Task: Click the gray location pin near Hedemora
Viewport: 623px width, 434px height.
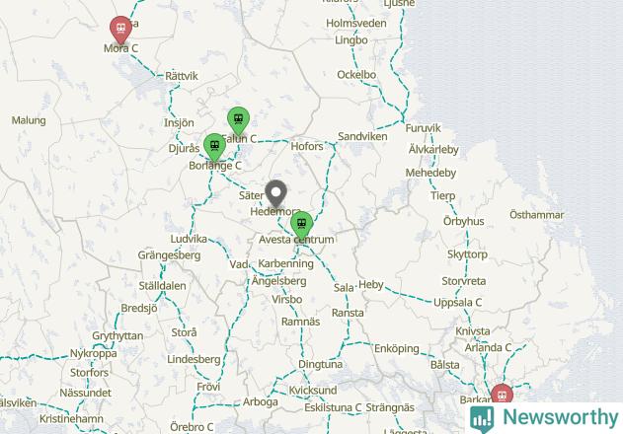Action: tap(276, 193)
